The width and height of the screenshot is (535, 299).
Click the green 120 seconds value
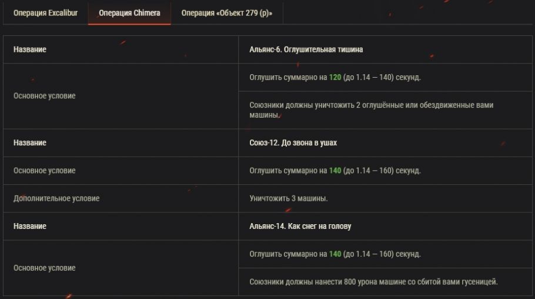[335, 77]
